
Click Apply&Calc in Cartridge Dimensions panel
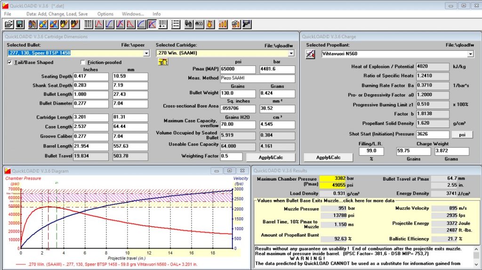(271, 157)
